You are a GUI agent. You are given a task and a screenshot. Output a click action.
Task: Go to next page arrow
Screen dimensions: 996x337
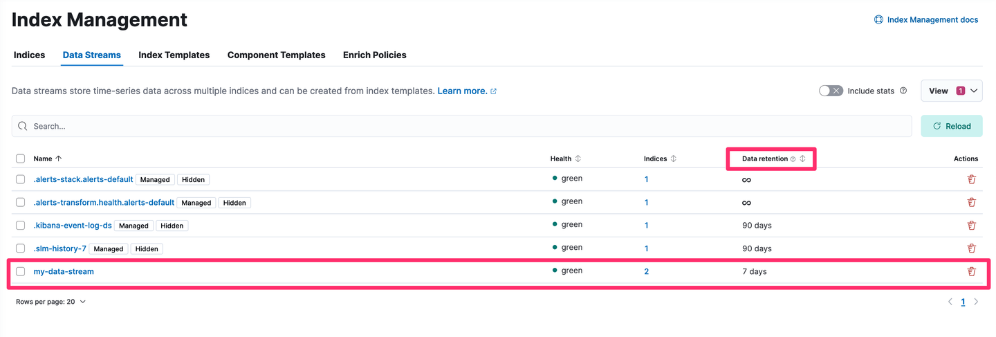(976, 302)
